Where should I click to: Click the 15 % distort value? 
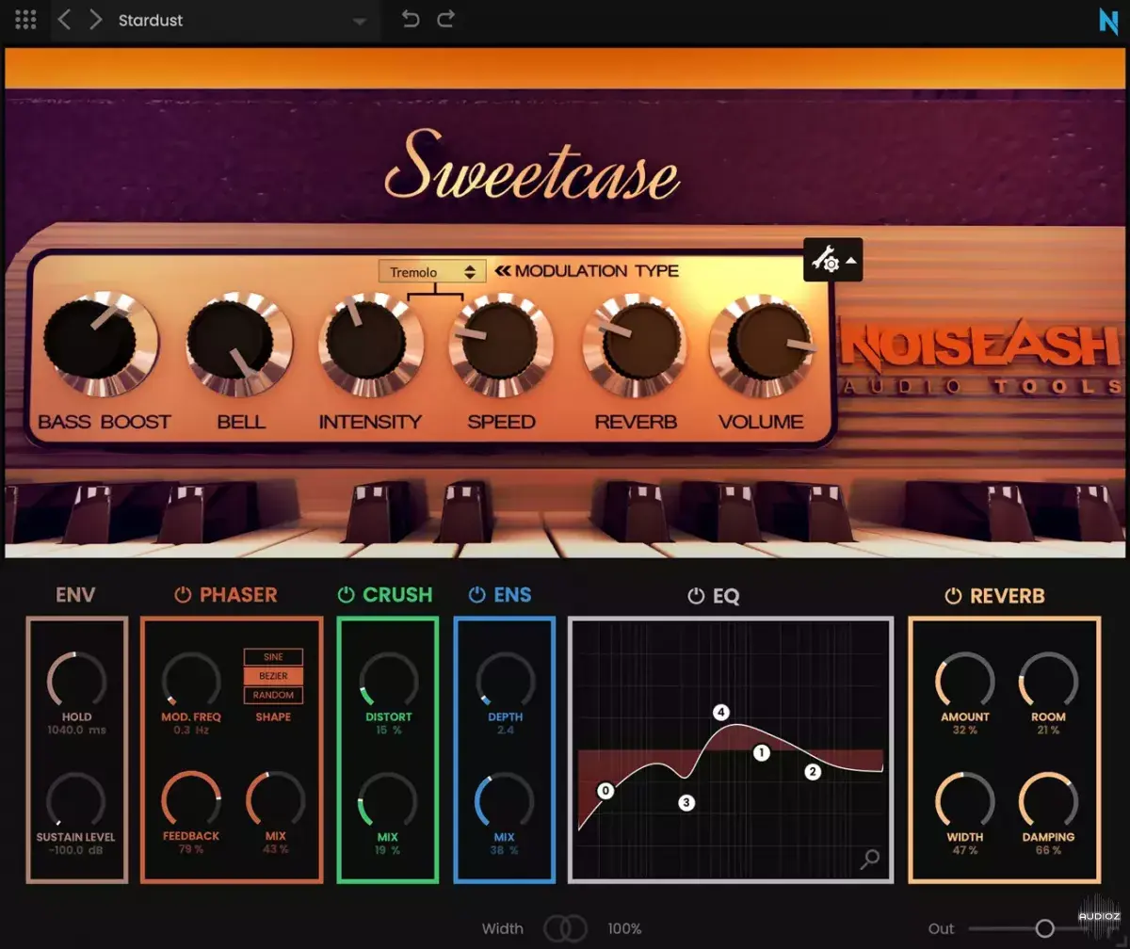coord(388,730)
